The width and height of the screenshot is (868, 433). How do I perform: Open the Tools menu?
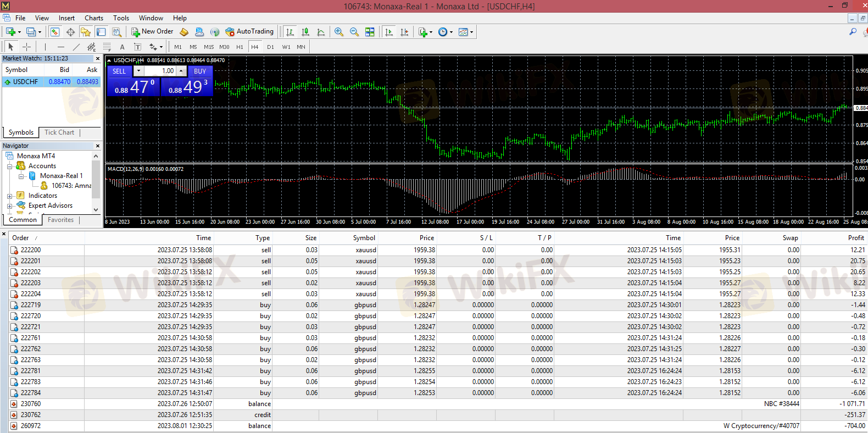pos(121,18)
